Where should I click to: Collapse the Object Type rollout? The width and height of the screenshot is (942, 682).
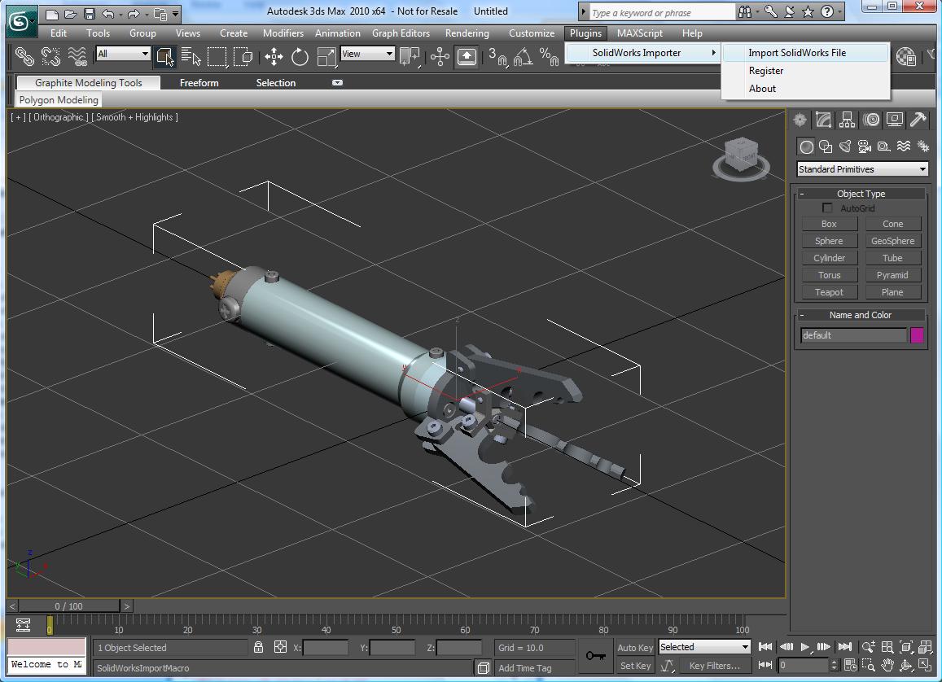861,194
